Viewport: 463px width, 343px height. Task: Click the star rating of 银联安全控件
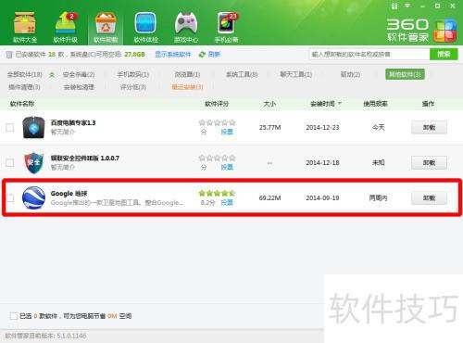[217, 158]
